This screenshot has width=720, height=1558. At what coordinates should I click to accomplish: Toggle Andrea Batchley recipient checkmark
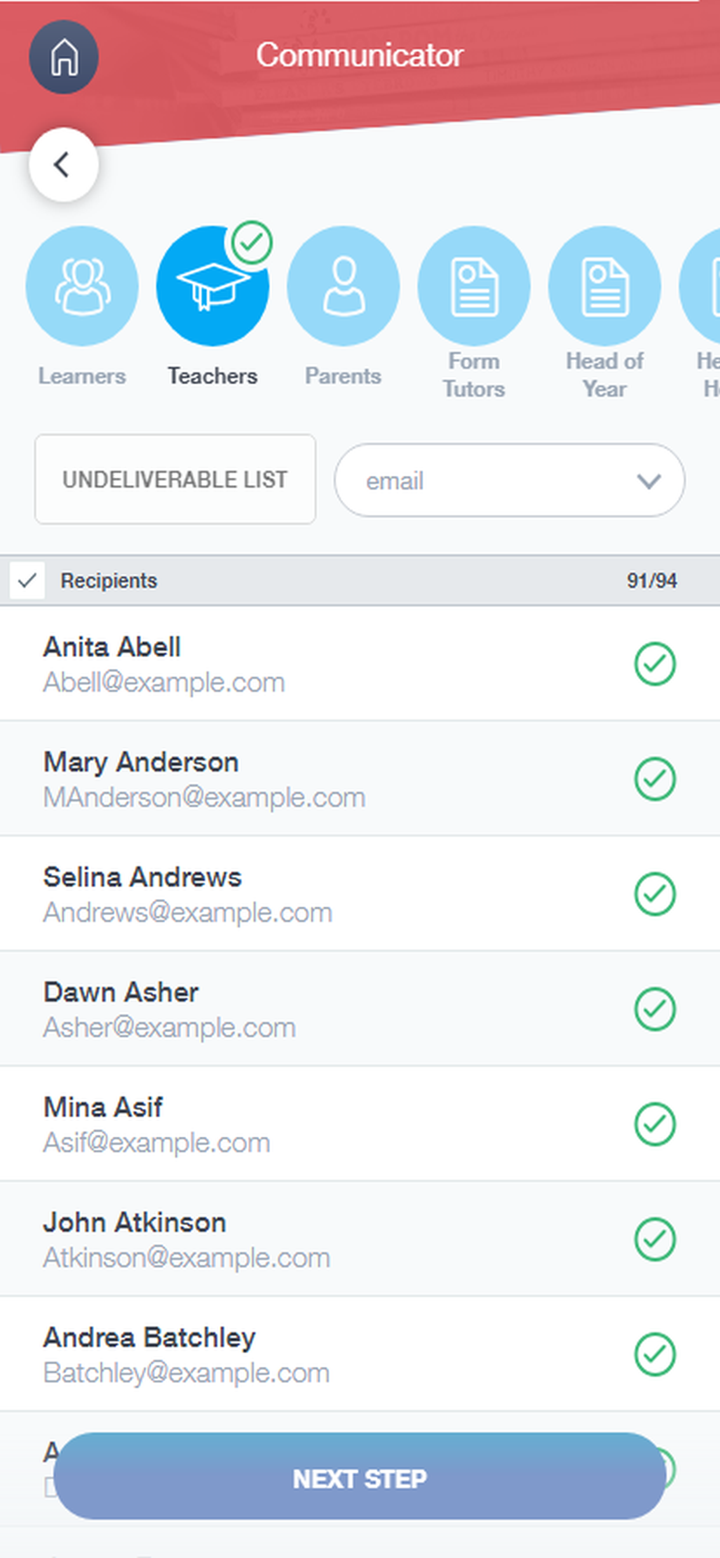654,1354
